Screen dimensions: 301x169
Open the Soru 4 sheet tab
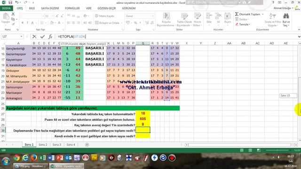coord(71,145)
